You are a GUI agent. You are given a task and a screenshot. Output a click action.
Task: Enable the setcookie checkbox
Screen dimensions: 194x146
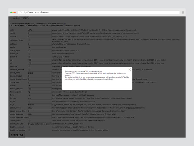(30, 66)
